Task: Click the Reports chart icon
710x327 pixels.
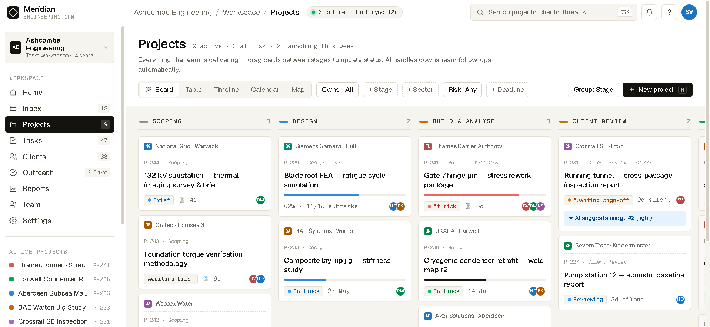Action: (x=13, y=188)
